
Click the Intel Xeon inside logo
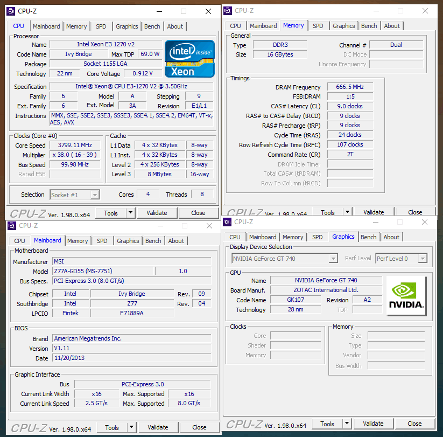pos(189,59)
